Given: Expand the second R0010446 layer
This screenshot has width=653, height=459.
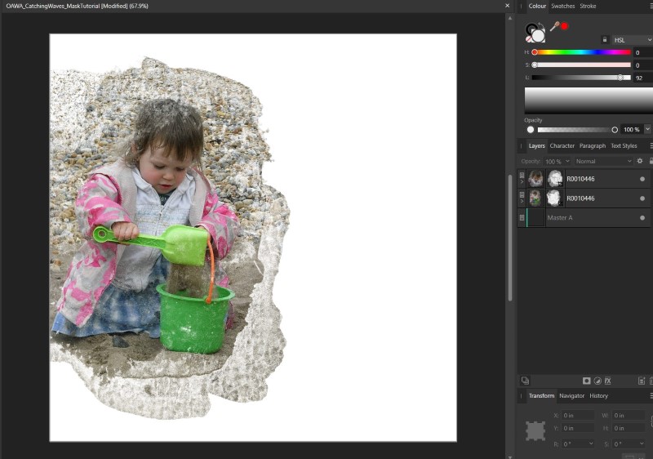Looking at the screenshot, I should (x=522, y=201).
